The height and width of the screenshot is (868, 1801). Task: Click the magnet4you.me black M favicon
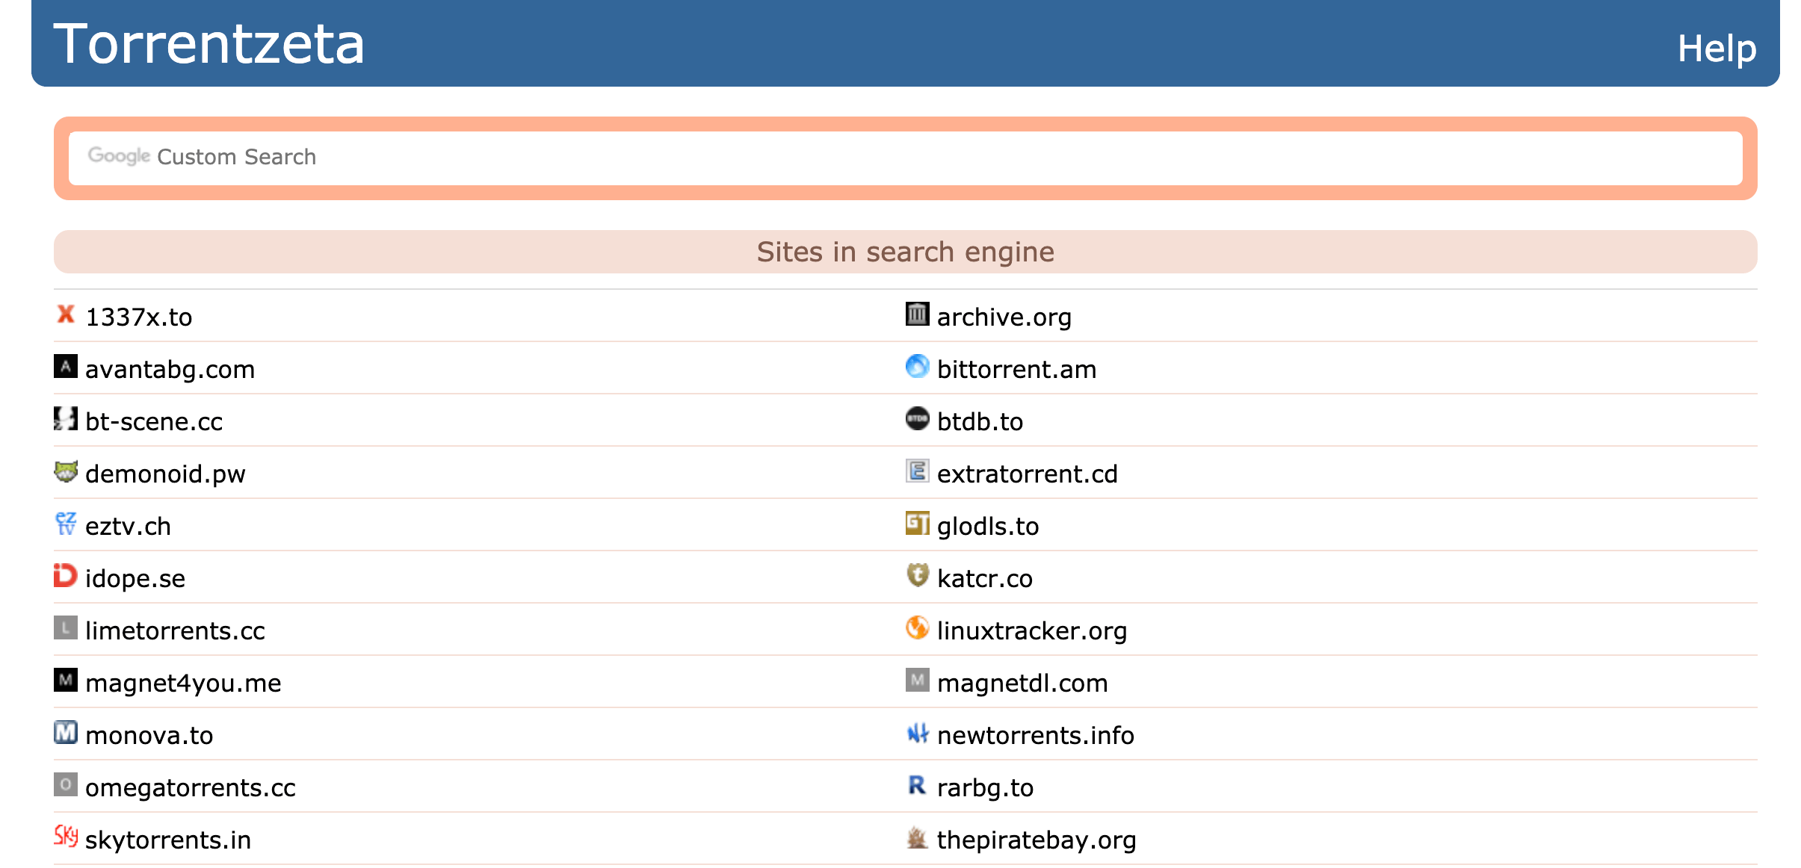[66, 681]
